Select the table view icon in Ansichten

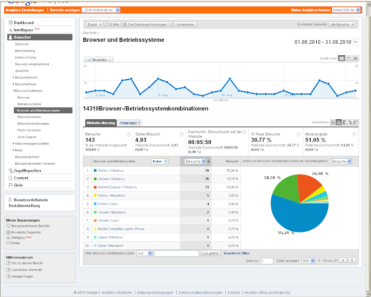click(333, 122)
